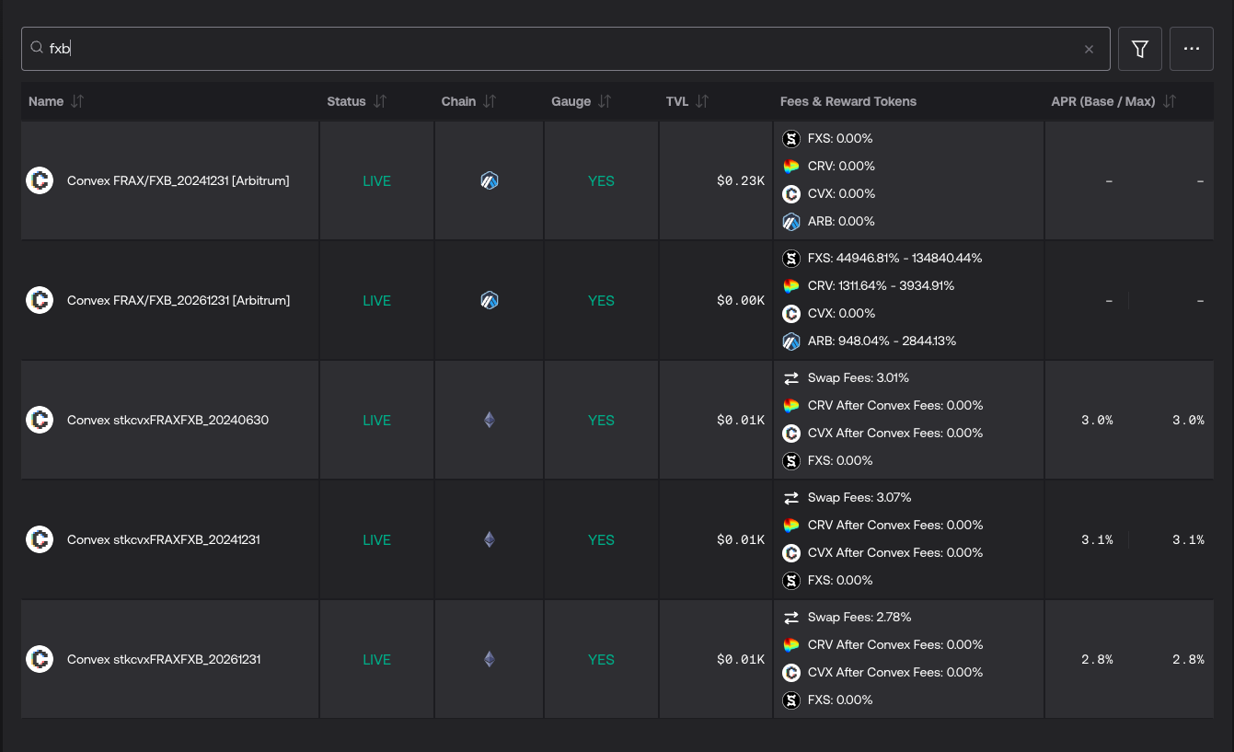Sort by Gauge column arrows
1234x752 pixels.
tap(605, 101)
